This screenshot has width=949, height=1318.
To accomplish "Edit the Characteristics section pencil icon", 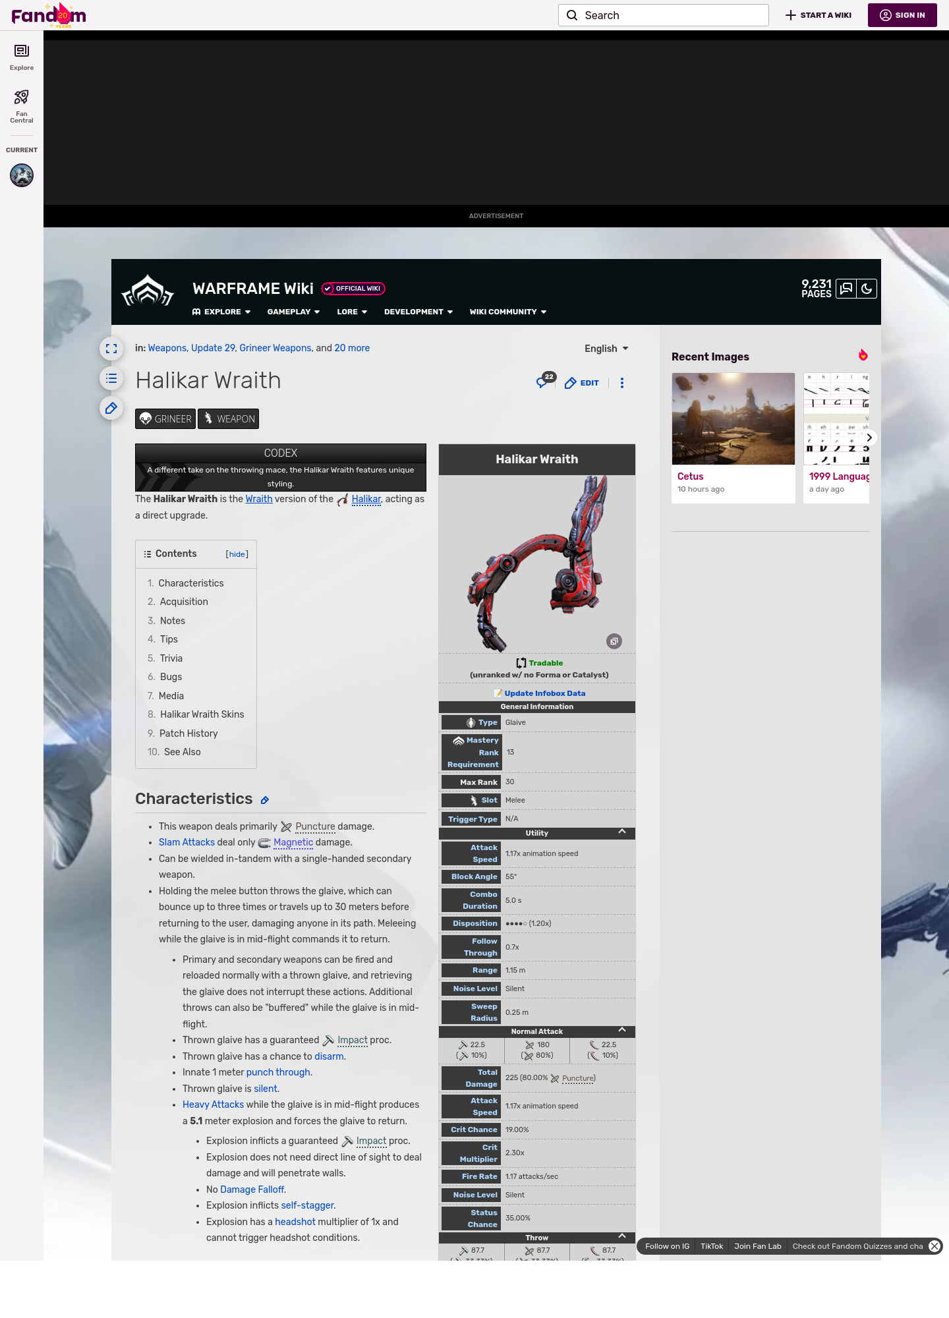I will tap(265, 800).
